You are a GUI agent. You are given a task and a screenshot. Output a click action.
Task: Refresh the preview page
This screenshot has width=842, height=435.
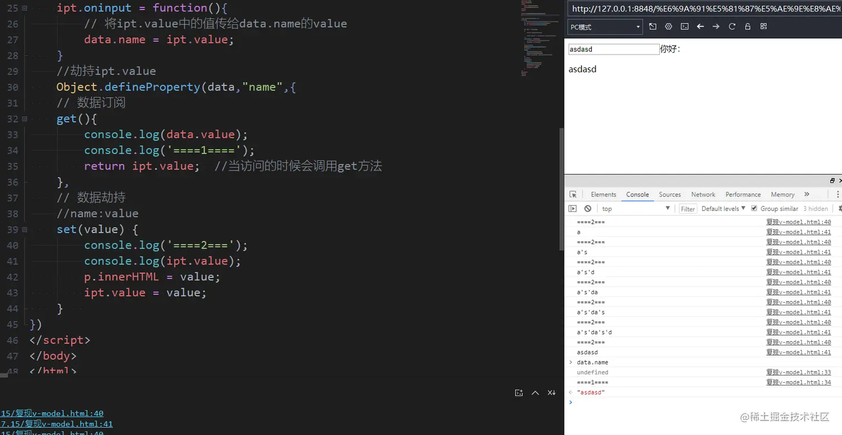point(732,27)
